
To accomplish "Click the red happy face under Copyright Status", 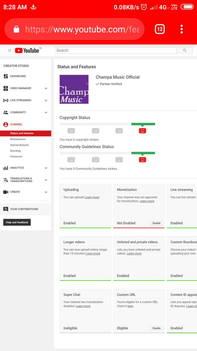I will pos(142,131).
